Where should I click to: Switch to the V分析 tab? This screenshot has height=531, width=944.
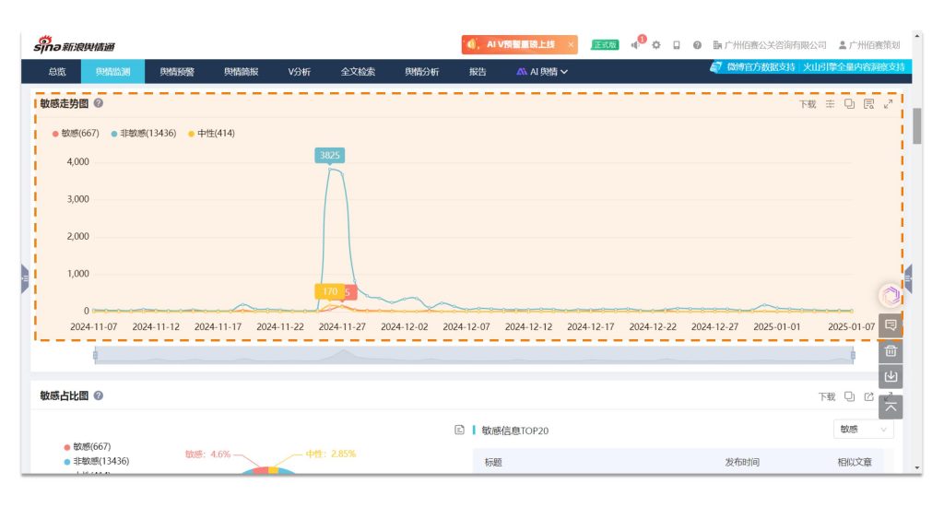point(300,72)
